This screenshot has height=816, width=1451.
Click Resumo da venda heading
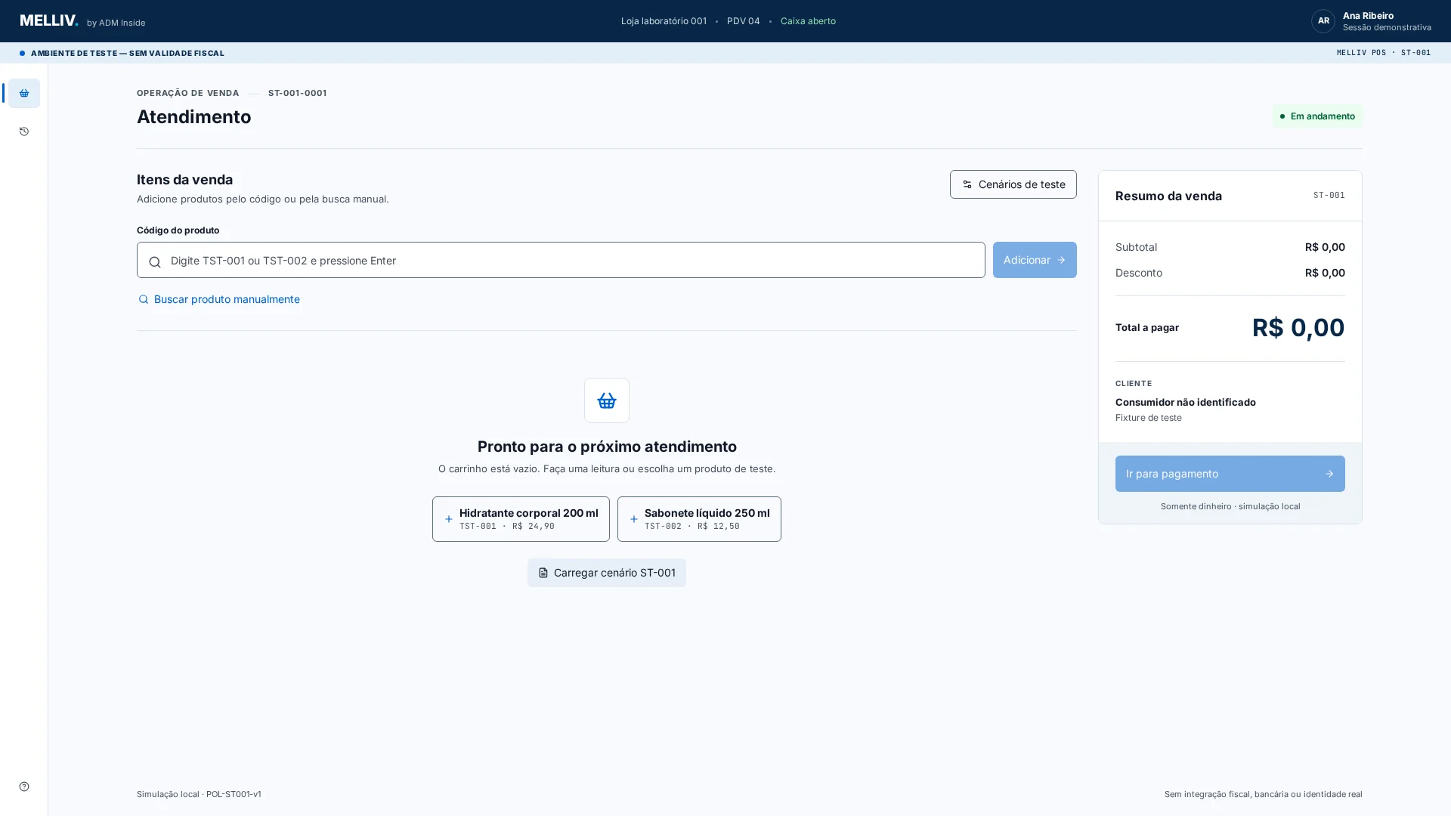pos(1168,196)
